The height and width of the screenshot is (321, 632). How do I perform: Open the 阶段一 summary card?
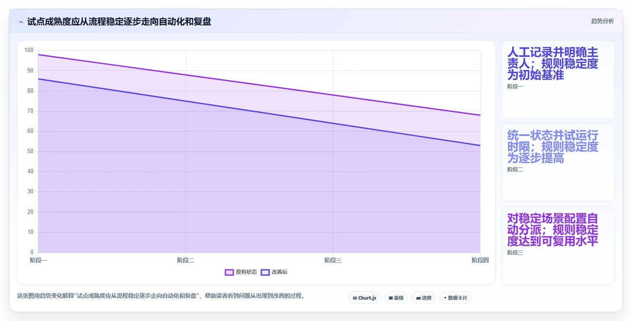(x=558, y=80)
